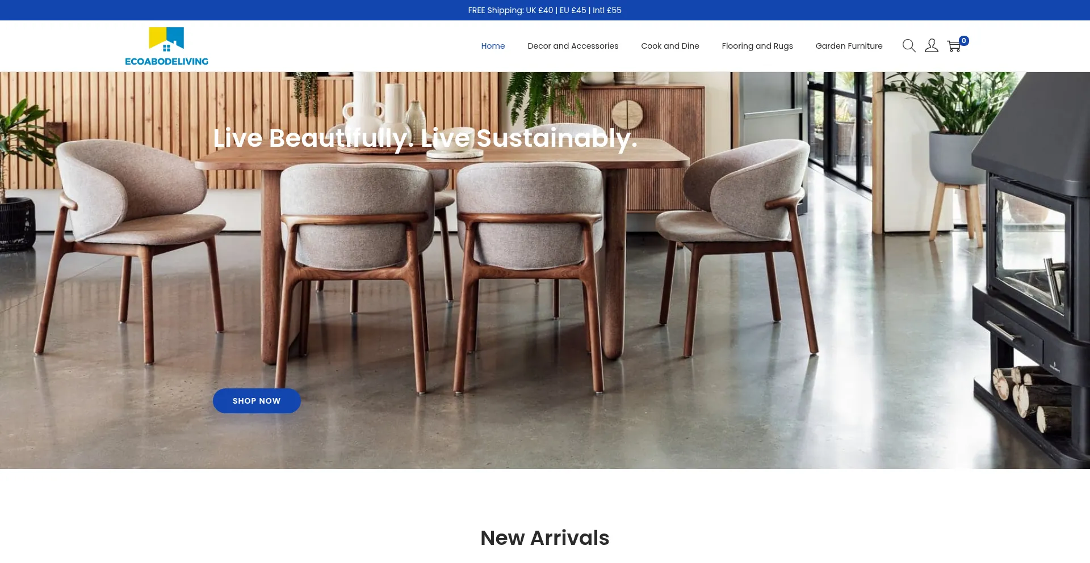Click the cart item count badge

click(x=964, y=41)
